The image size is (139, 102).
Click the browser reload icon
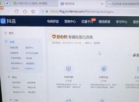tap(17, 11)
